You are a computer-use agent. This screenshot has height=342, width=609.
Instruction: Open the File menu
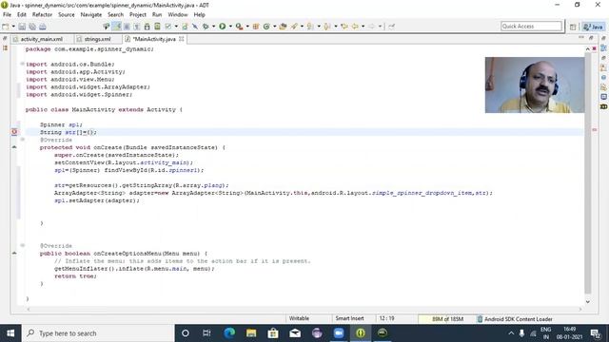pos(7,15)
